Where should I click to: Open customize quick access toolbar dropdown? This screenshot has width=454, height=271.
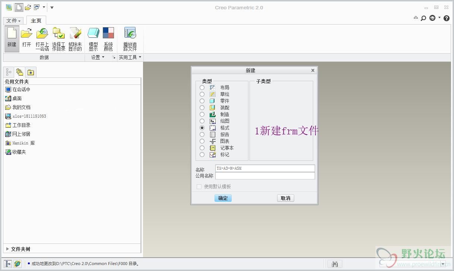click(52, 7)
